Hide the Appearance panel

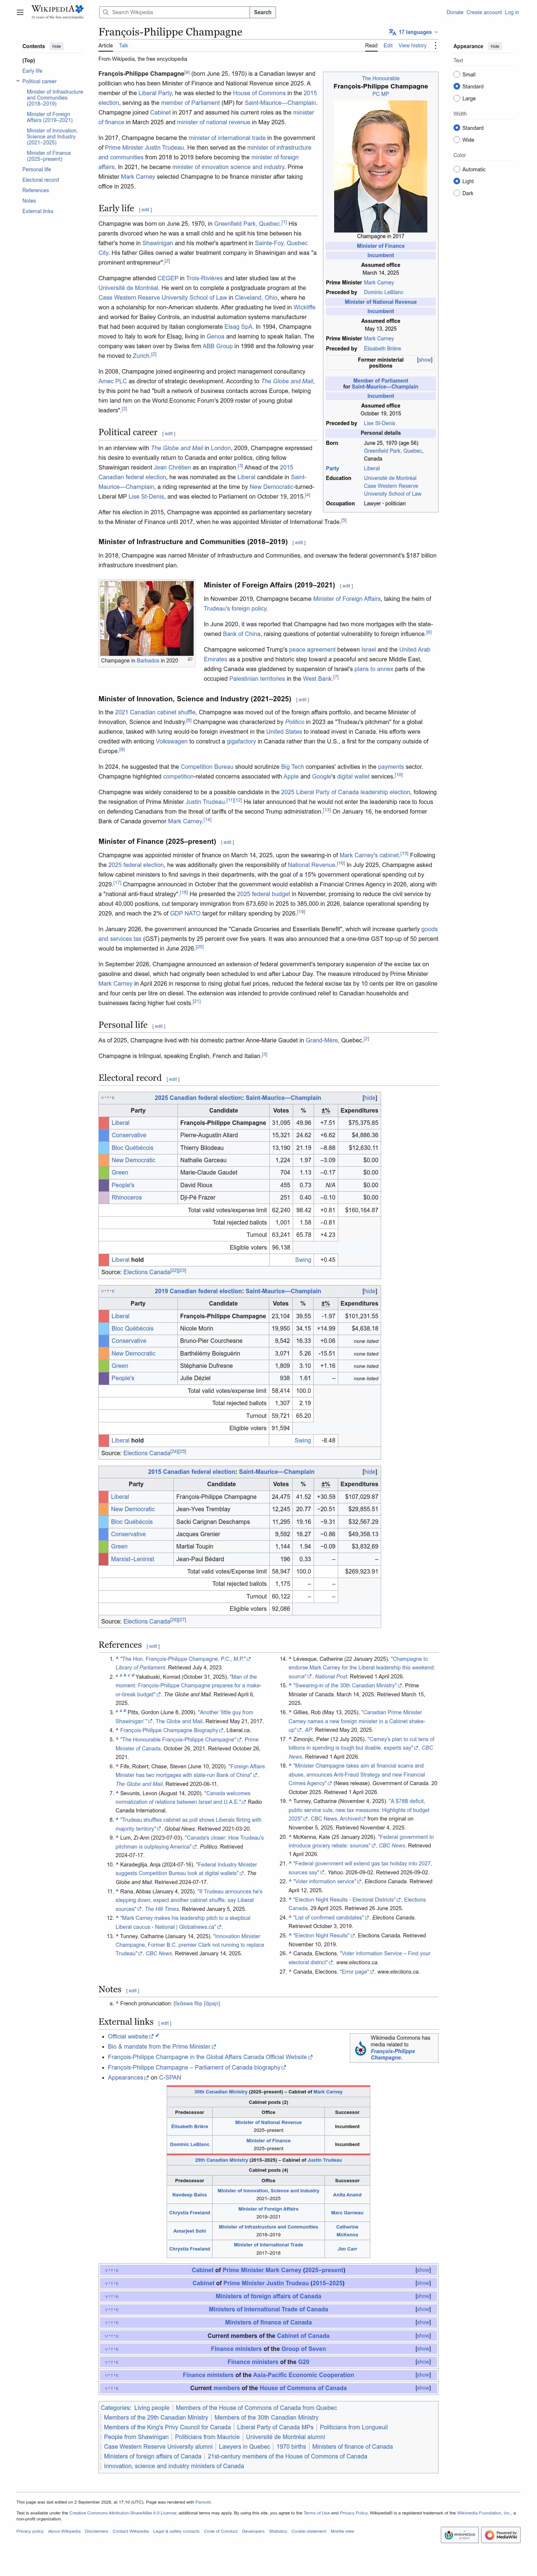(x=495, y=46)
